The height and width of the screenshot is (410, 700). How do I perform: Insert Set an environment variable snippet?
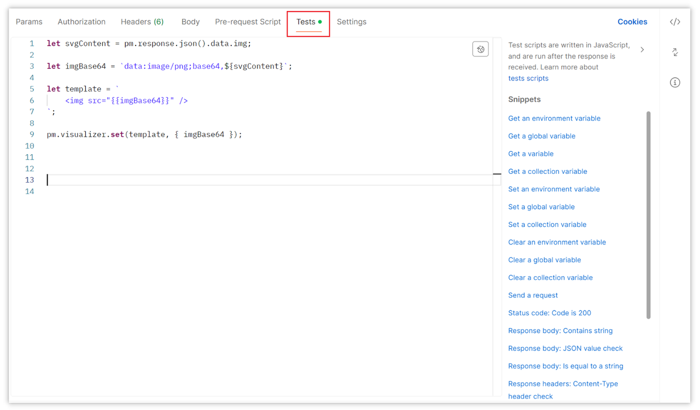coord(554,189)
